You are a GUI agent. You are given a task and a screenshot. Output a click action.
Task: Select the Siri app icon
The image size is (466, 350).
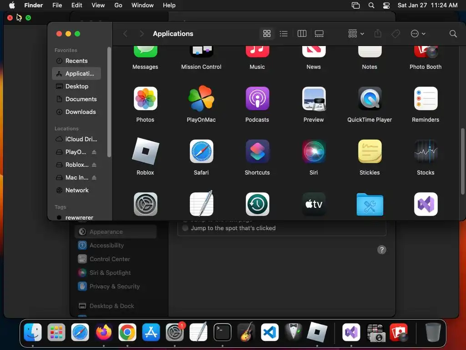pyautogui.click(x=314, y=151)
